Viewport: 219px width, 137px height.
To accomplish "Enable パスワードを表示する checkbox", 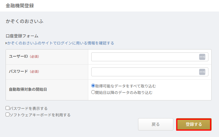I will [x=8, y=108].
